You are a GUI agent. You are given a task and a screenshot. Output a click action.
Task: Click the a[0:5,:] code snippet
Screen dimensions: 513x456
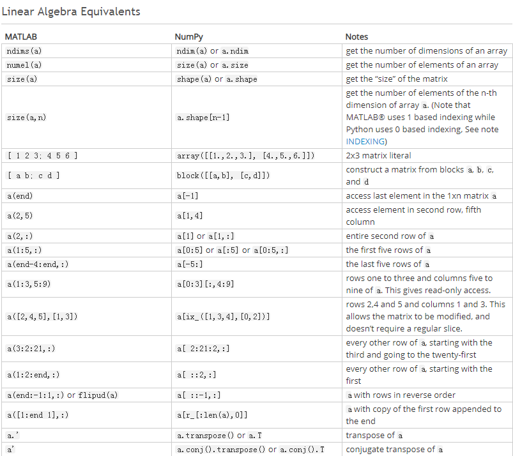[x=271, y=250]
